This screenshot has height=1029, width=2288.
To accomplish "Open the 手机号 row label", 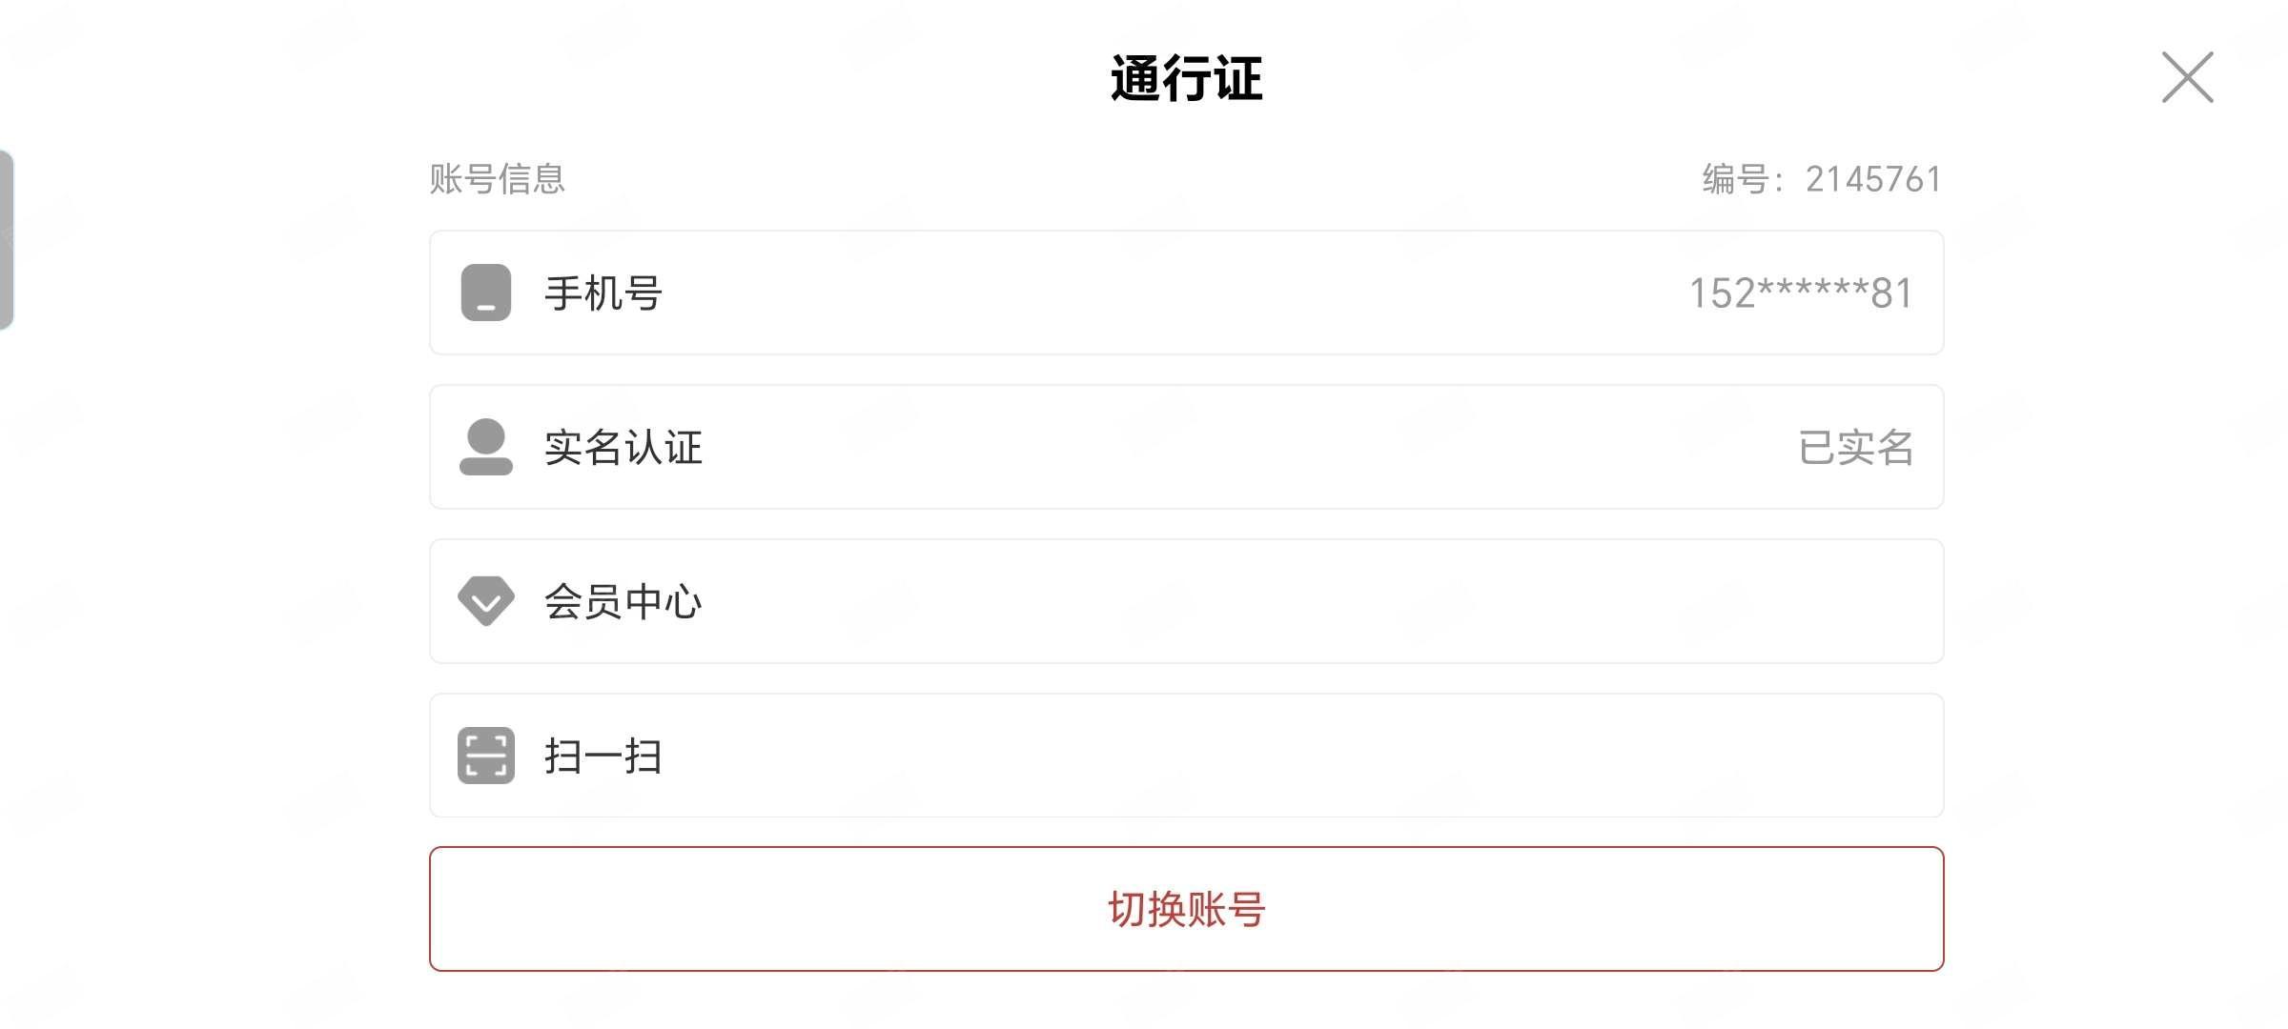I will [x=603, y=293].
